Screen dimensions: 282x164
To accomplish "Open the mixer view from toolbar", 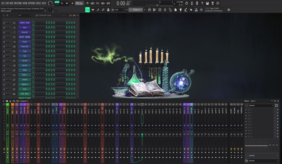I will coord(165,10).
